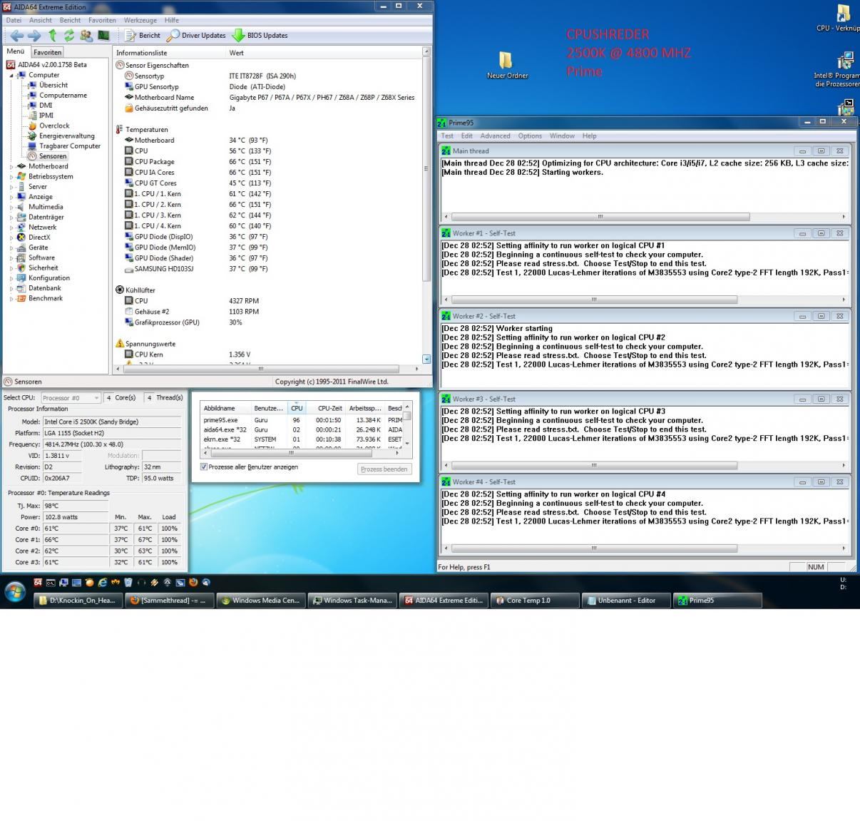Expand the Anzeige tree node
The height and width of the screenshot is (821, 860).
11,197
